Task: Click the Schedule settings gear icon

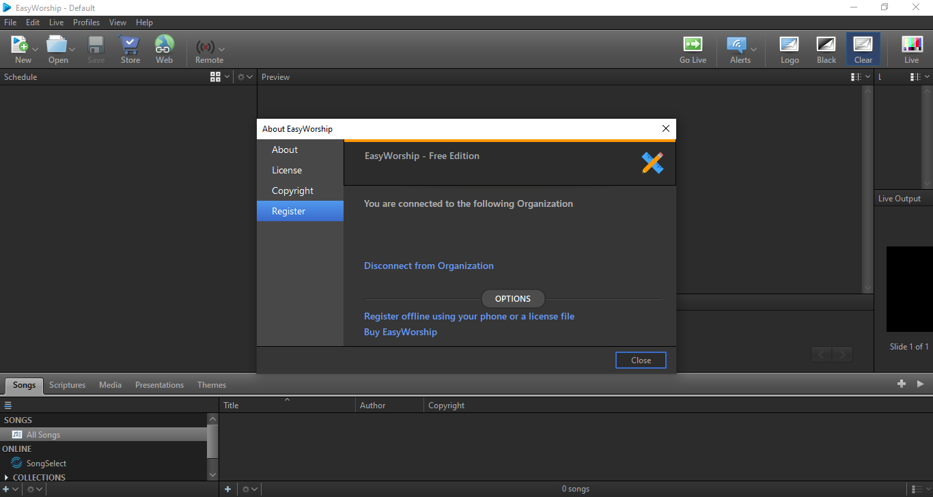Action: pyautogui.click(x=241, y=77)
